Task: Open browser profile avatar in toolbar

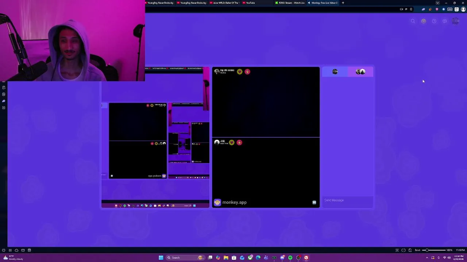Action: pyautogui.click(x=463, y=9)
